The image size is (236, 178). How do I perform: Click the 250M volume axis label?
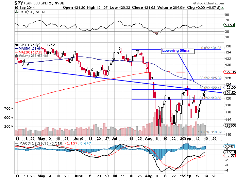click(9, 127)
